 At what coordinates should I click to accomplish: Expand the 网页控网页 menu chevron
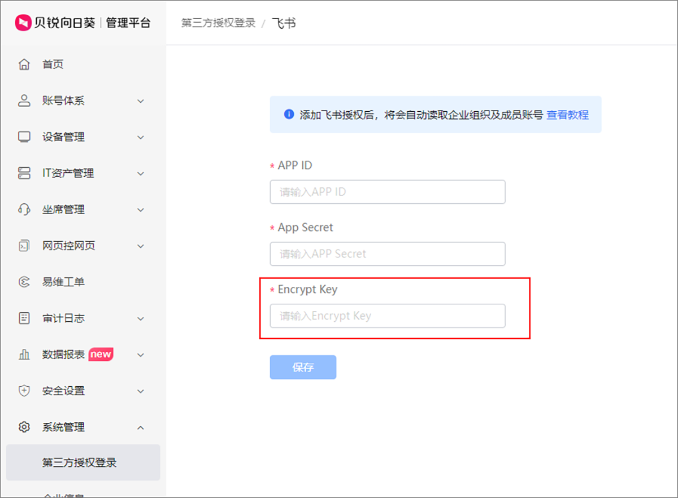click(x=141, y=246)
